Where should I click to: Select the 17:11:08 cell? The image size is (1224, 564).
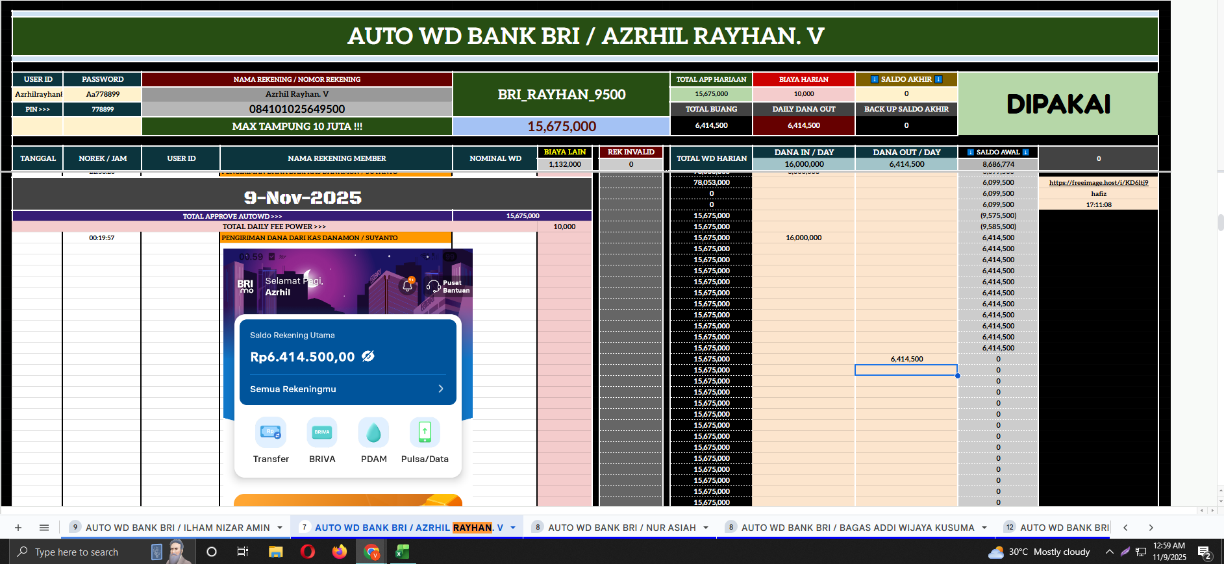pos(1099,204)
